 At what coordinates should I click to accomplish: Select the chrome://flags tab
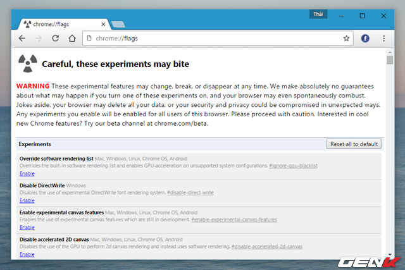(60, 24)
